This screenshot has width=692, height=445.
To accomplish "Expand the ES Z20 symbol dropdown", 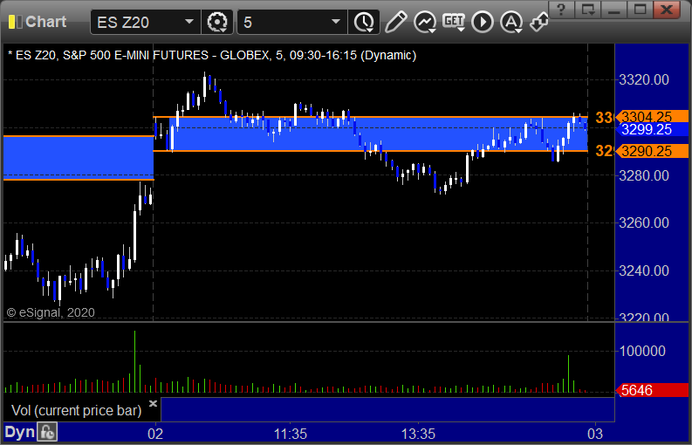I will tap(189, 22).
